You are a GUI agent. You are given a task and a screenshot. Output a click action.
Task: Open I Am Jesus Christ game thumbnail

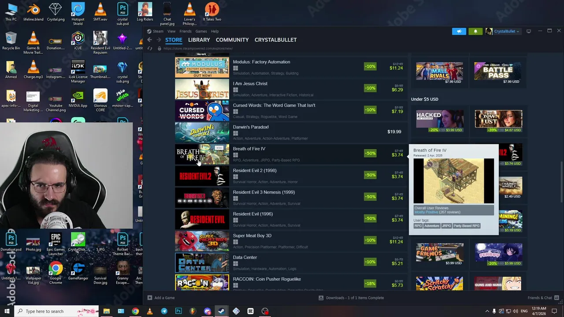[202, 88]
